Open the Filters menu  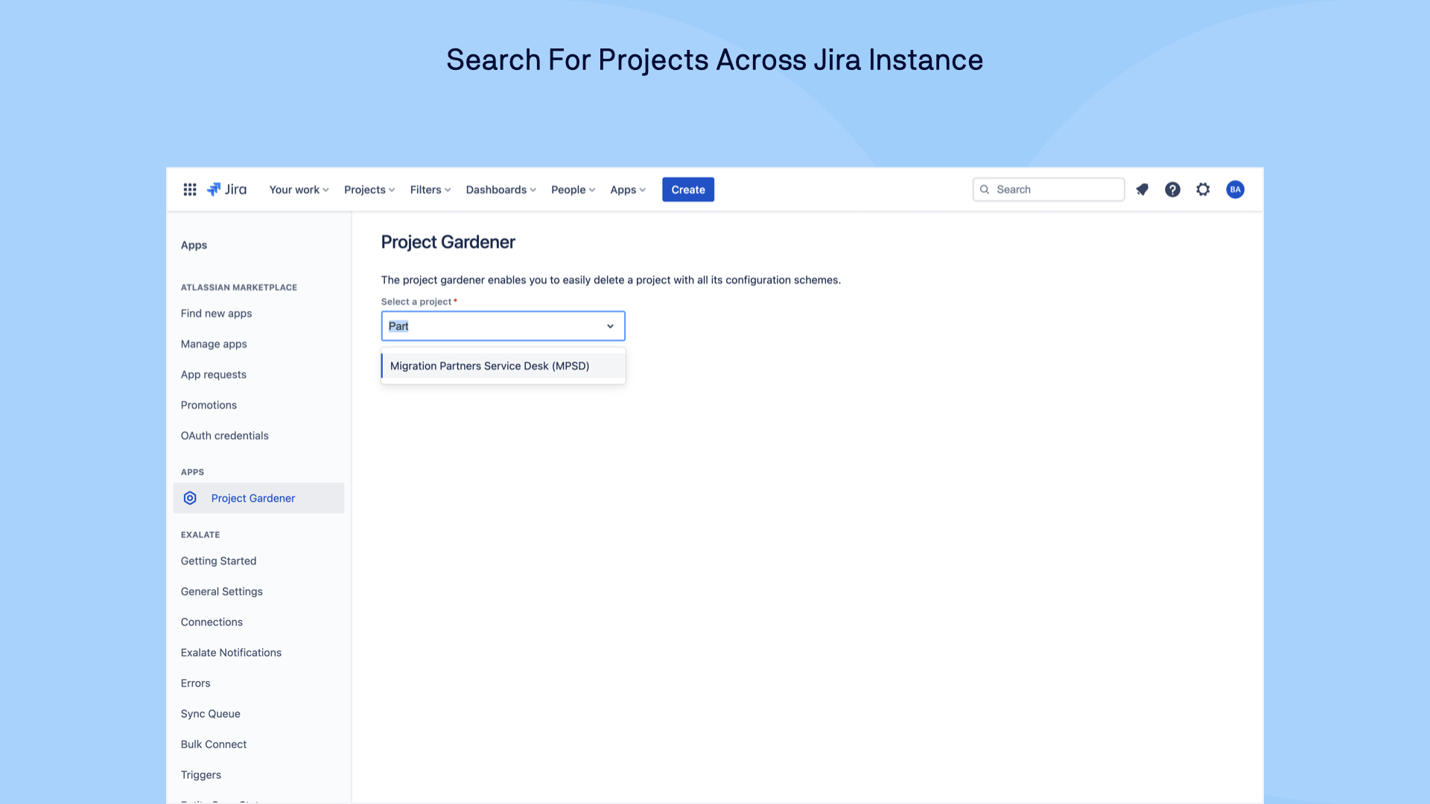coord(430,190)
